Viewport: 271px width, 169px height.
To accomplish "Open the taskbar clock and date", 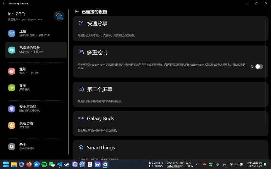I will [254, 164].
